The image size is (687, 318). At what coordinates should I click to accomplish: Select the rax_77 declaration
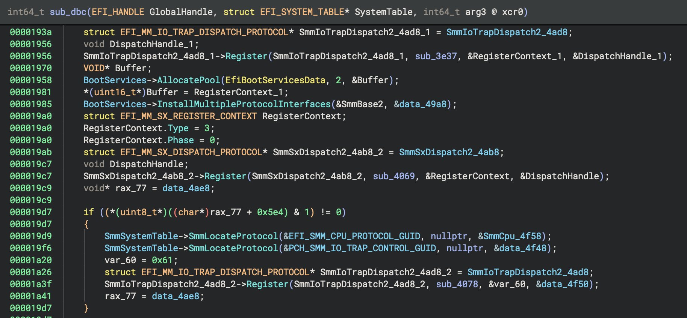149,188
